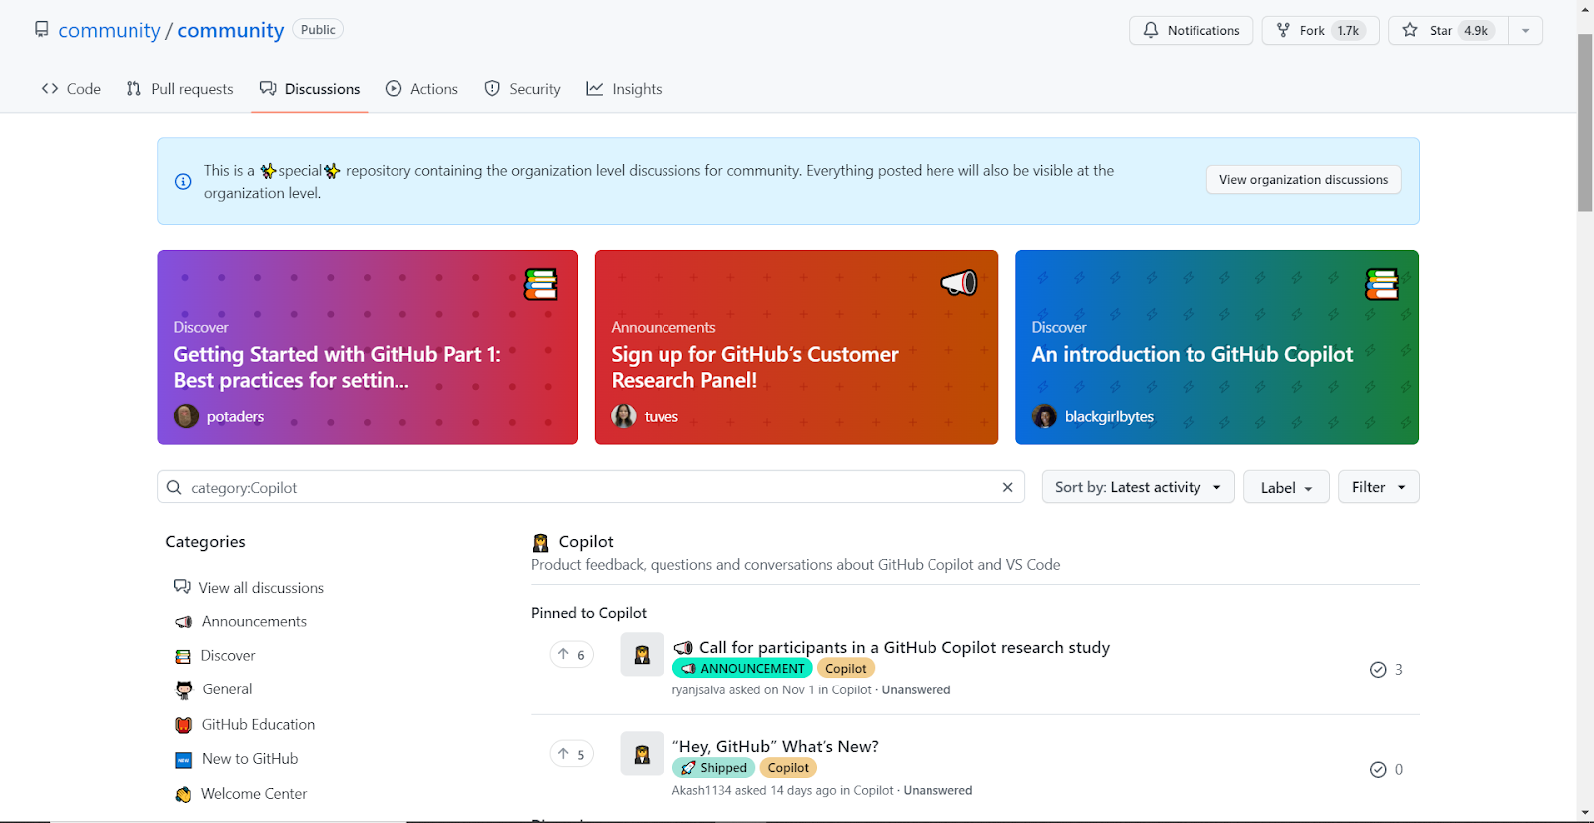The image size is (1594, 823).
Task: Upvote the Hey GitHub What's New discussion
Action: [x=572, y=754]
